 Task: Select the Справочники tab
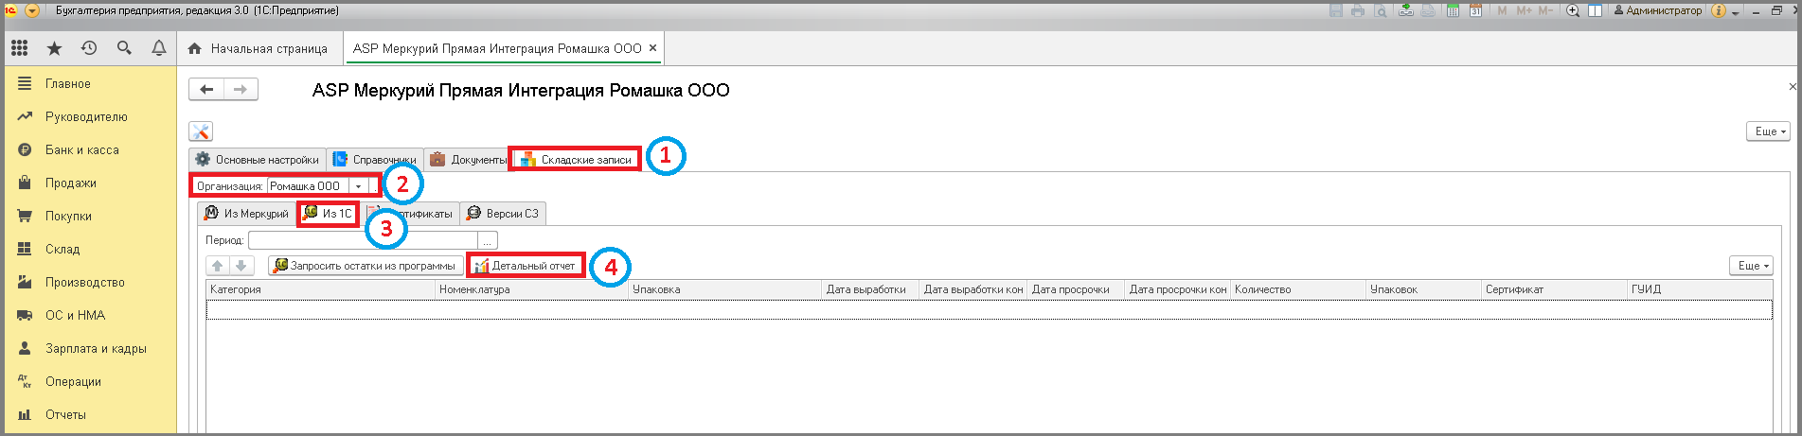pos(375,160)
